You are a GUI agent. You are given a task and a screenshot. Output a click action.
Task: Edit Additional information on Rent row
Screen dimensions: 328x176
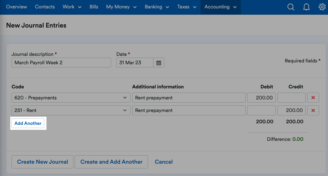pos(189,110)
